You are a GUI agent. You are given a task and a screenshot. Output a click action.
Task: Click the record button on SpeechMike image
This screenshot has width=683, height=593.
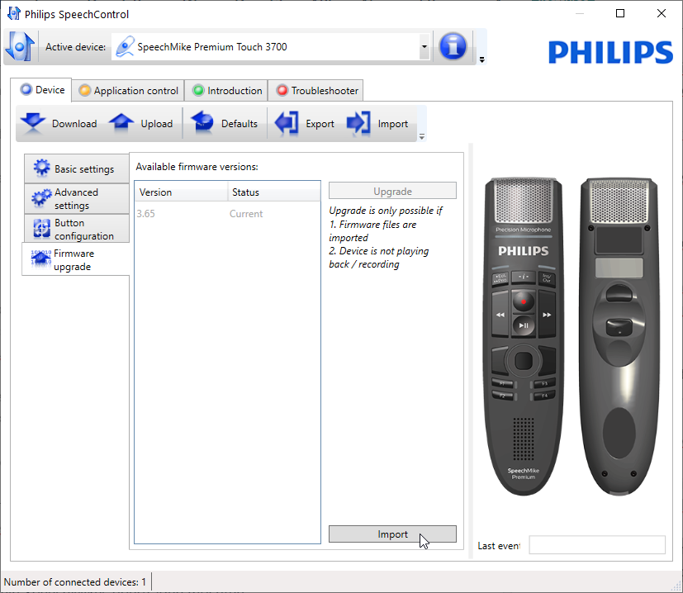click(x=524, y=301)
